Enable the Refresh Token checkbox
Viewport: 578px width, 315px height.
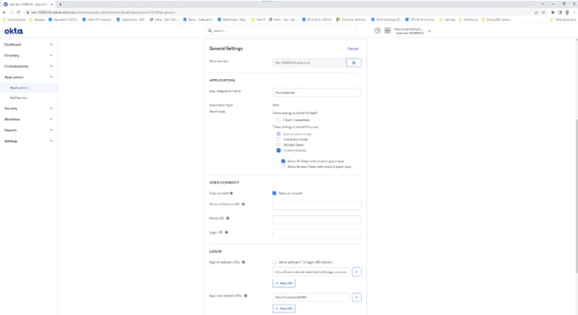pos(278,144)
